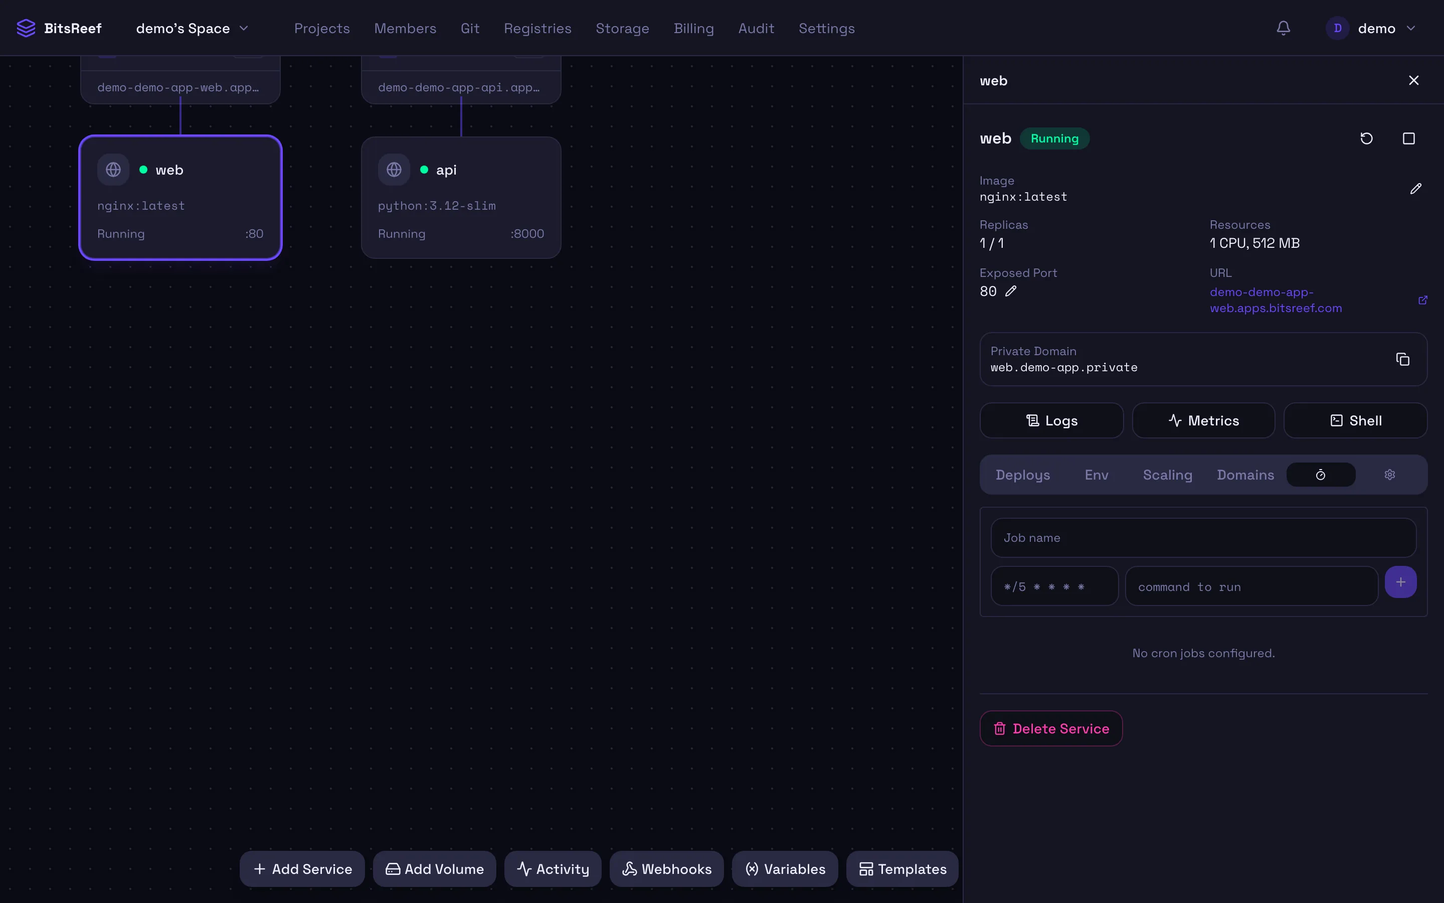
Task: Close the web service panel
Action: [x=1413, y=81]
